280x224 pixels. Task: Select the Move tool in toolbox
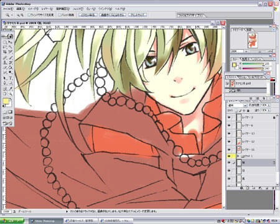pos(11,42)
